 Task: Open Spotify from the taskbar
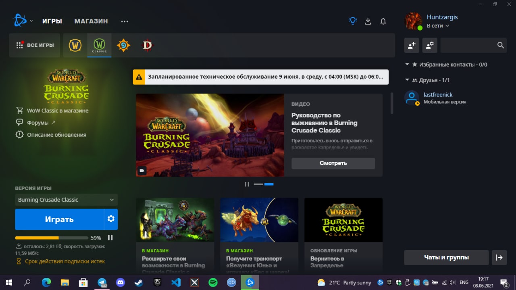[x=213, y=282]
